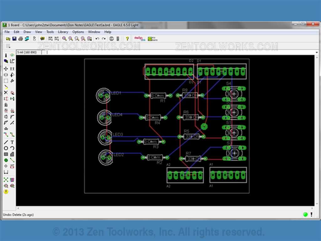
Task: Select the green Via tool
Action: [6, 160]
